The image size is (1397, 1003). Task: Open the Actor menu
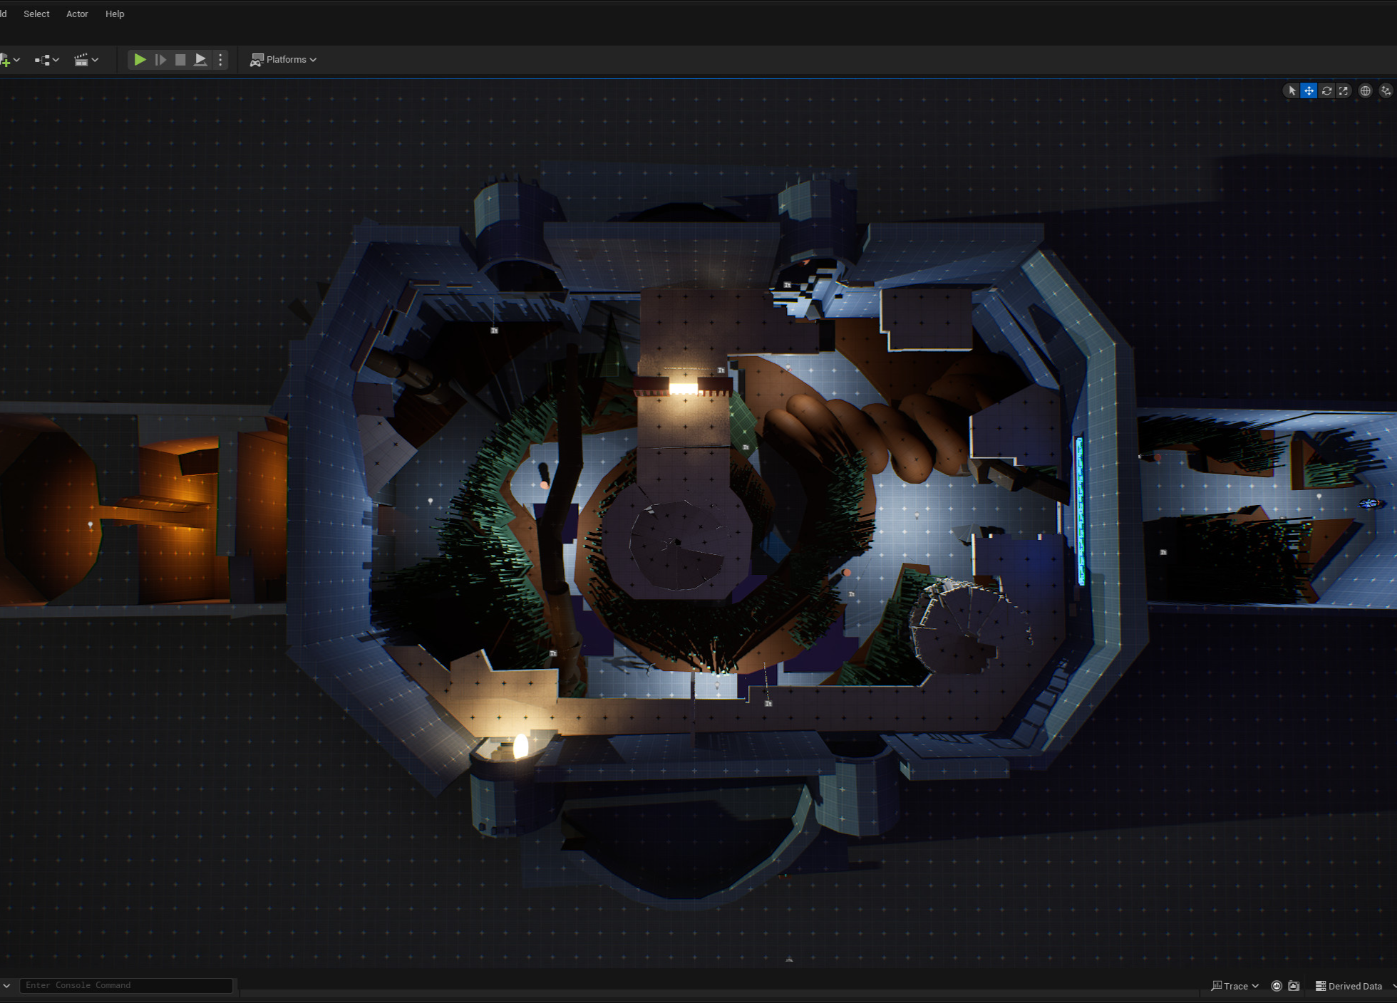(x=77, y=14)
